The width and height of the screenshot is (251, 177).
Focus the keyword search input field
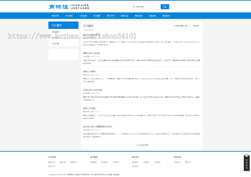click(146, 7)
